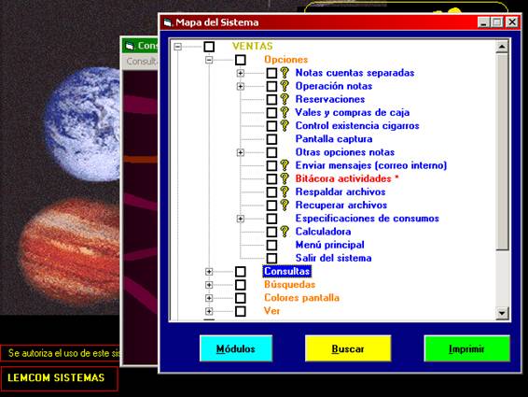Click the help icon beside Vales y compras de caja
The image size is (528, 397).
pos(285,112)
